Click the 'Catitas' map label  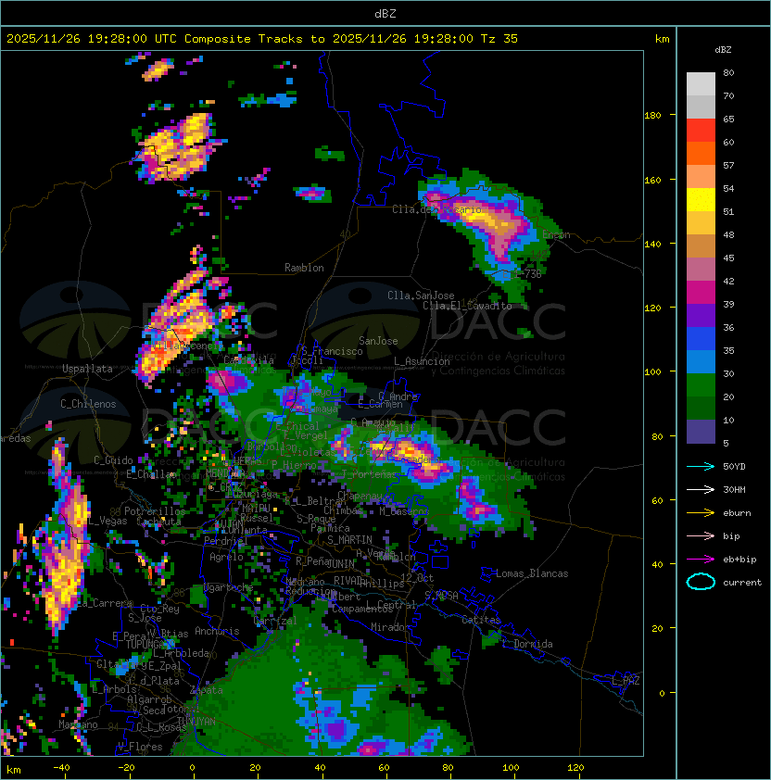[x=481, y=620]
